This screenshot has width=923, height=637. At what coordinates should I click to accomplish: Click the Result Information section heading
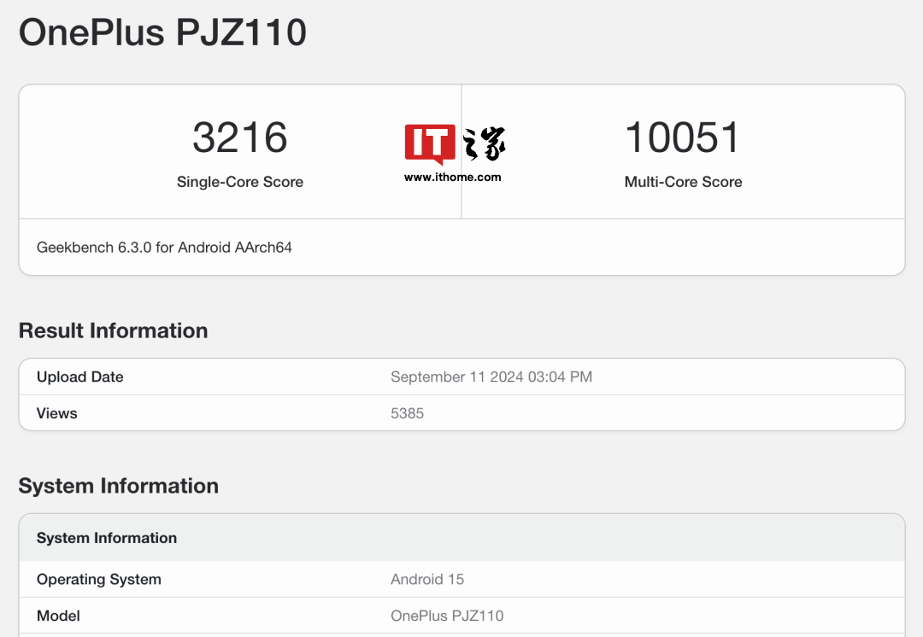point(113,330)
